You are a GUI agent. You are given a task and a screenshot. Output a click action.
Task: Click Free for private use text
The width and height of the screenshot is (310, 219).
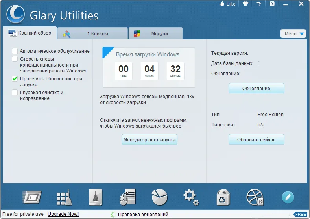[23, 214]
